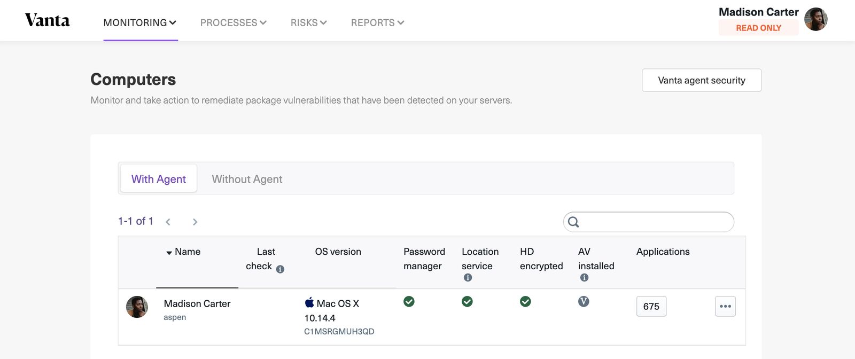Switch to the Without Agent tab
This screenshot has height=359, width=855.
click(247, 179)
